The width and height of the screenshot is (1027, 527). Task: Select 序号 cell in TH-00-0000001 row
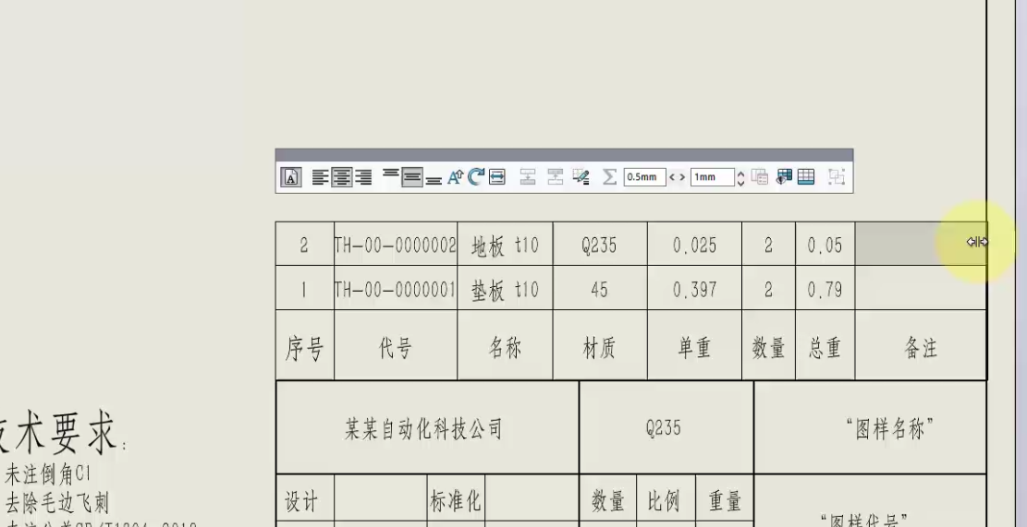pyautogui.click(x=304, y=288)
